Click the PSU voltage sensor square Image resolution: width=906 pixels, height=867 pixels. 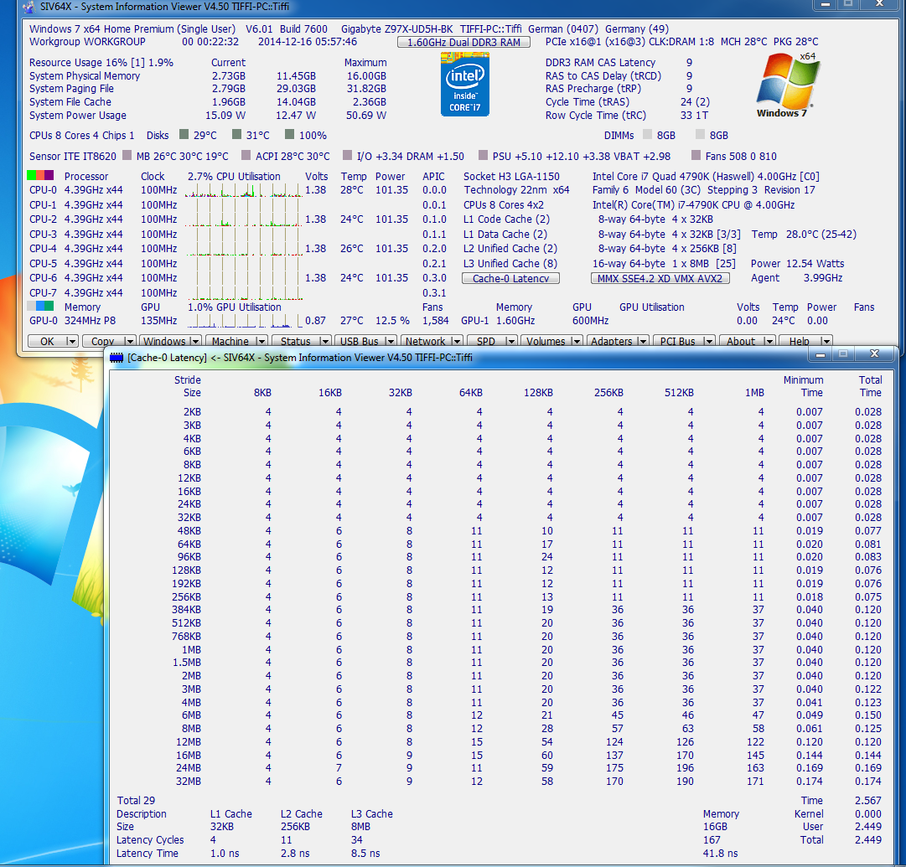[x=484, y=155]
